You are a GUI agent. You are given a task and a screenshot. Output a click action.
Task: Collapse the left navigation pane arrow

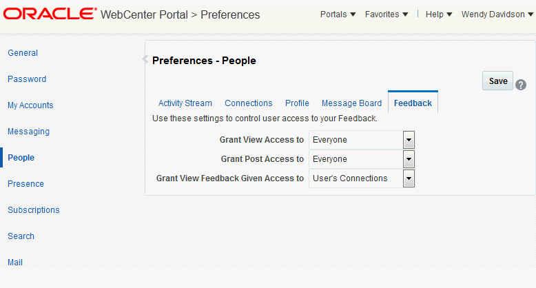pos(145,59)
